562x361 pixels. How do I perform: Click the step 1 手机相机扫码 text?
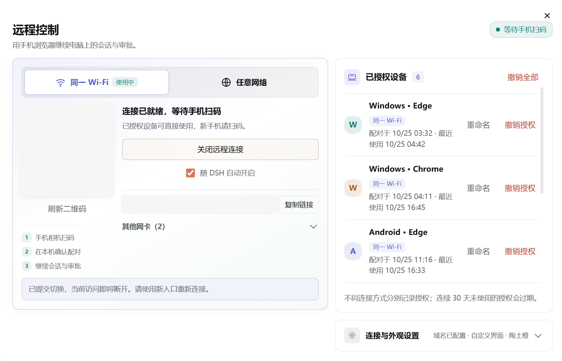(x=55, y=238)
